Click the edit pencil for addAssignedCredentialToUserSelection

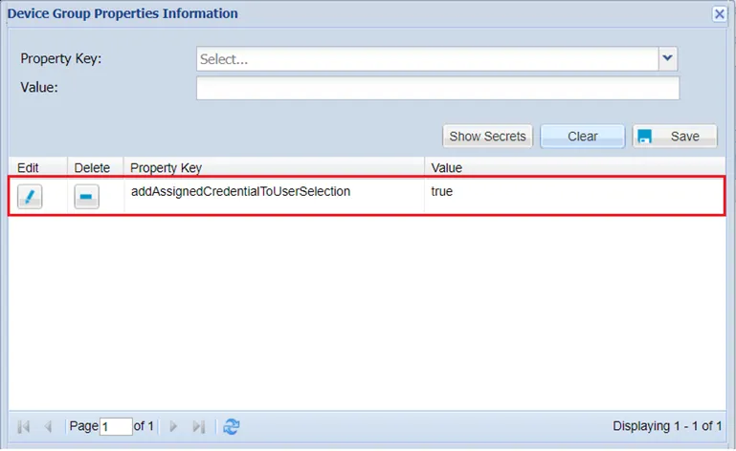click(30, 197)
